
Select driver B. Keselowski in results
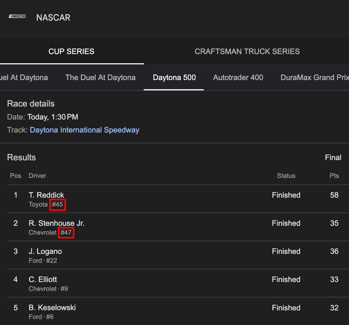52,307
